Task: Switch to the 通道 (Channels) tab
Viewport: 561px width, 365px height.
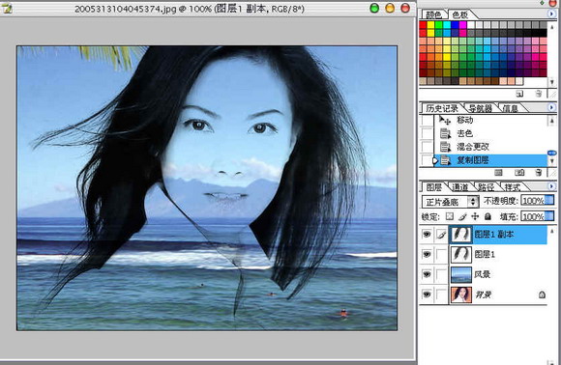Action: [x=459, y=187]
